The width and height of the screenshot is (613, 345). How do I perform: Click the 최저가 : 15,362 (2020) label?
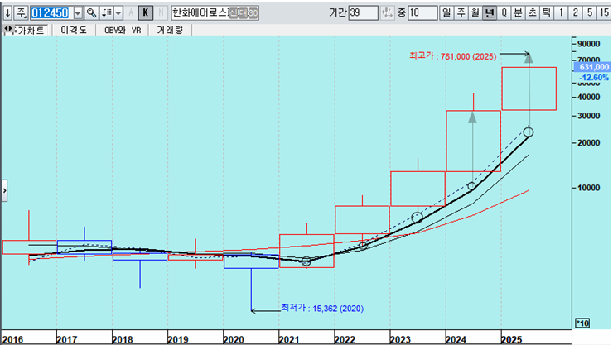click(x=322, y=309)
